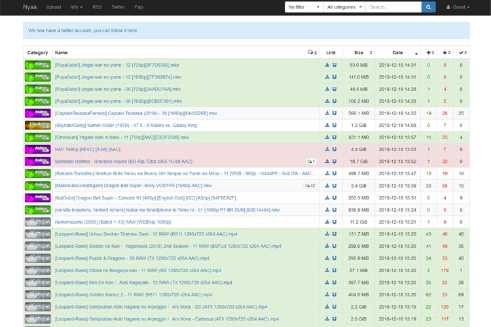Open the Fap navbar link

tap(138, 7)
